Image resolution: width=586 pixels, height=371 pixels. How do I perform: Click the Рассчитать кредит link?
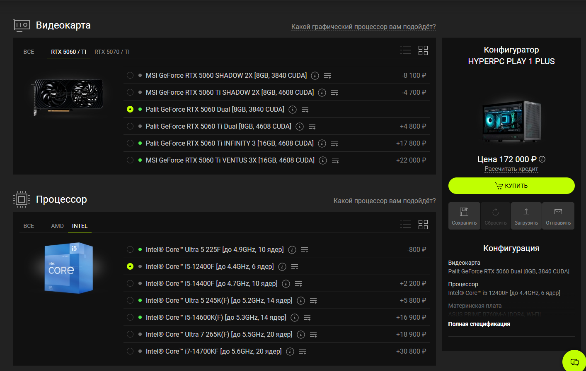511,169
